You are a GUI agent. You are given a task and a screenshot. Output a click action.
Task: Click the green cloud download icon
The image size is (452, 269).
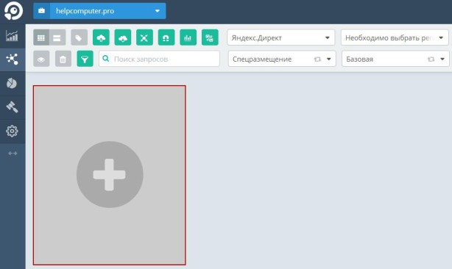(x=123, y=37)
